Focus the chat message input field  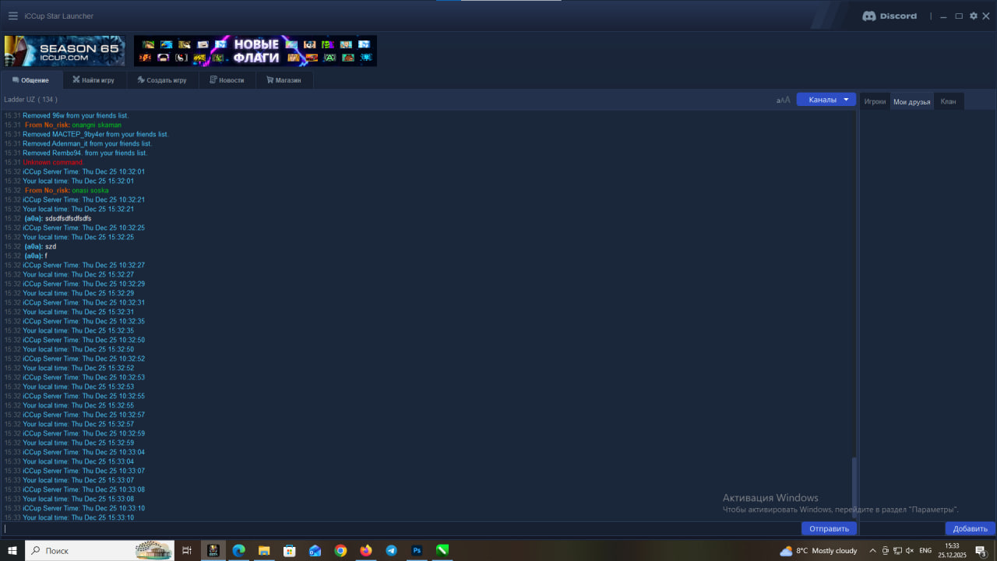[x=400, y=528]
